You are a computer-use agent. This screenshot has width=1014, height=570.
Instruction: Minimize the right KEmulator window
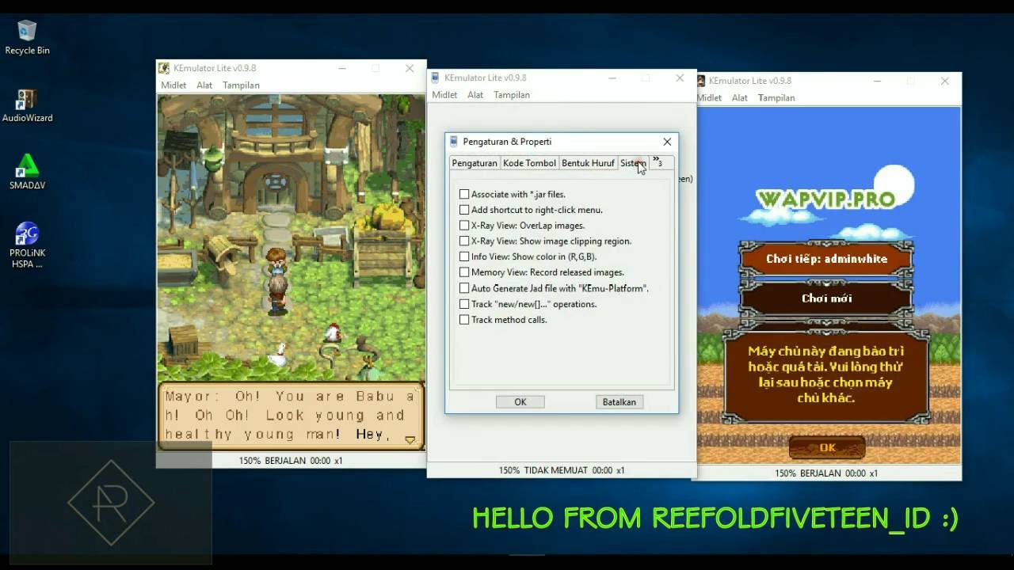(x=877, y=81)
